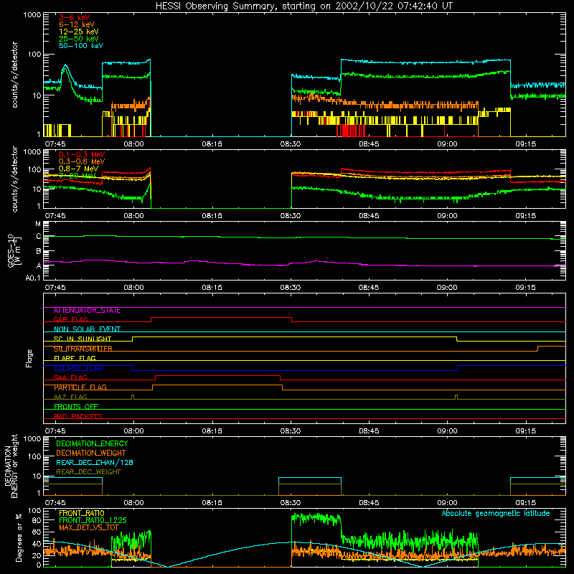The image size is (574, 574).
Task: Select the green 25-50 keV legend label
Action: pos(79,39)
